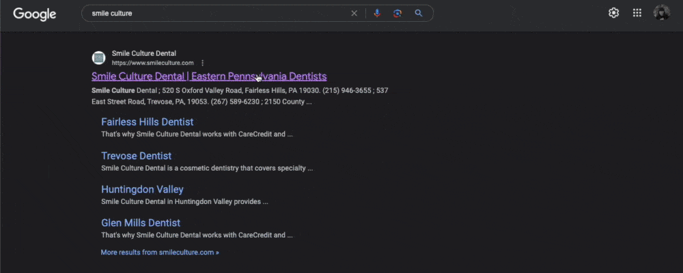Screen dimensions: 683x273
Task: Click the Google logo
Action: tap(34, 14)
